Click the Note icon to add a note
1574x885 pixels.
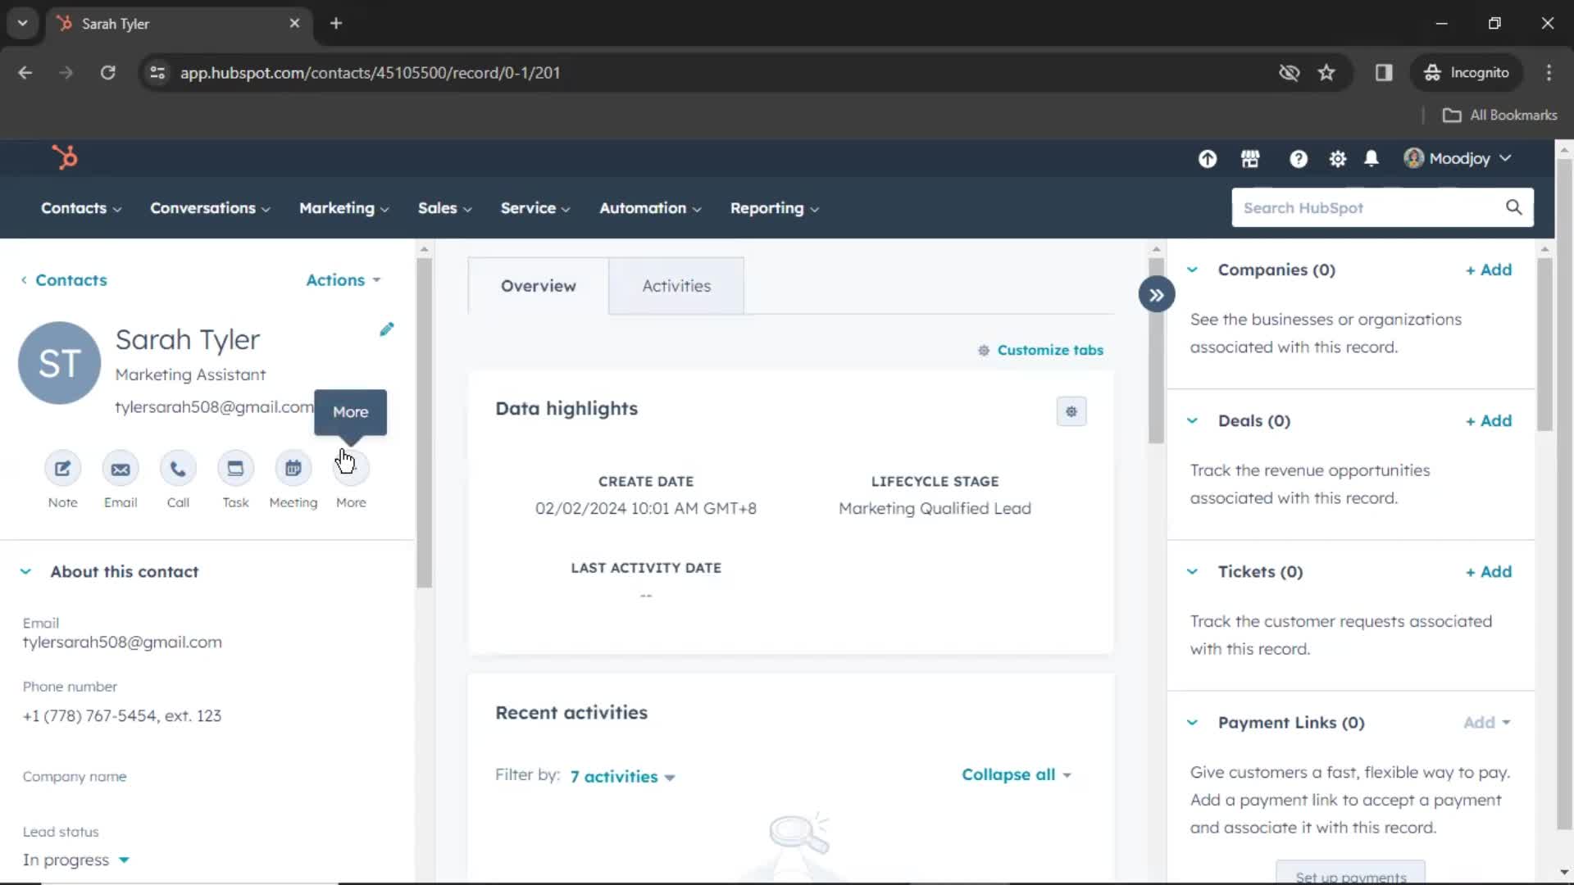[x=62, y=467]
